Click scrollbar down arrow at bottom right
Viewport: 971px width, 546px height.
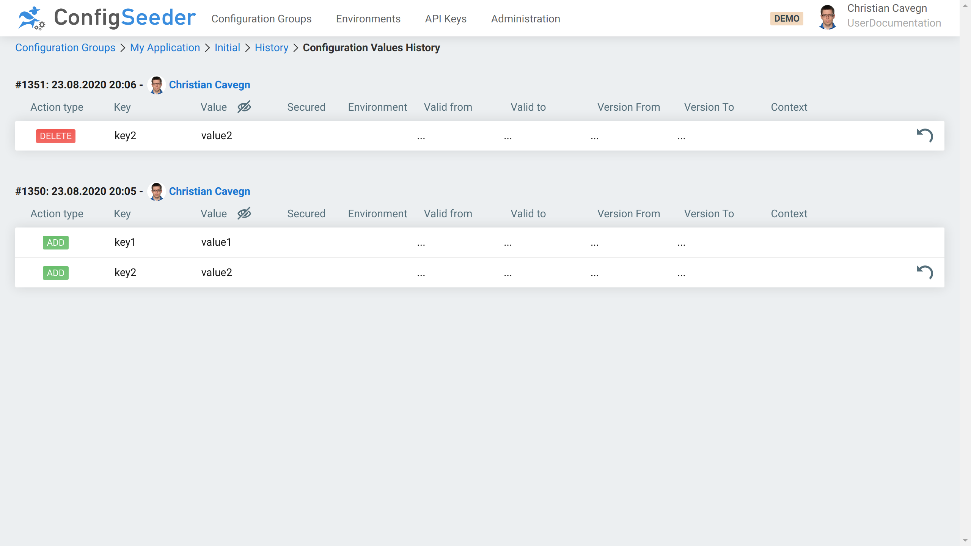click(965, 540)
